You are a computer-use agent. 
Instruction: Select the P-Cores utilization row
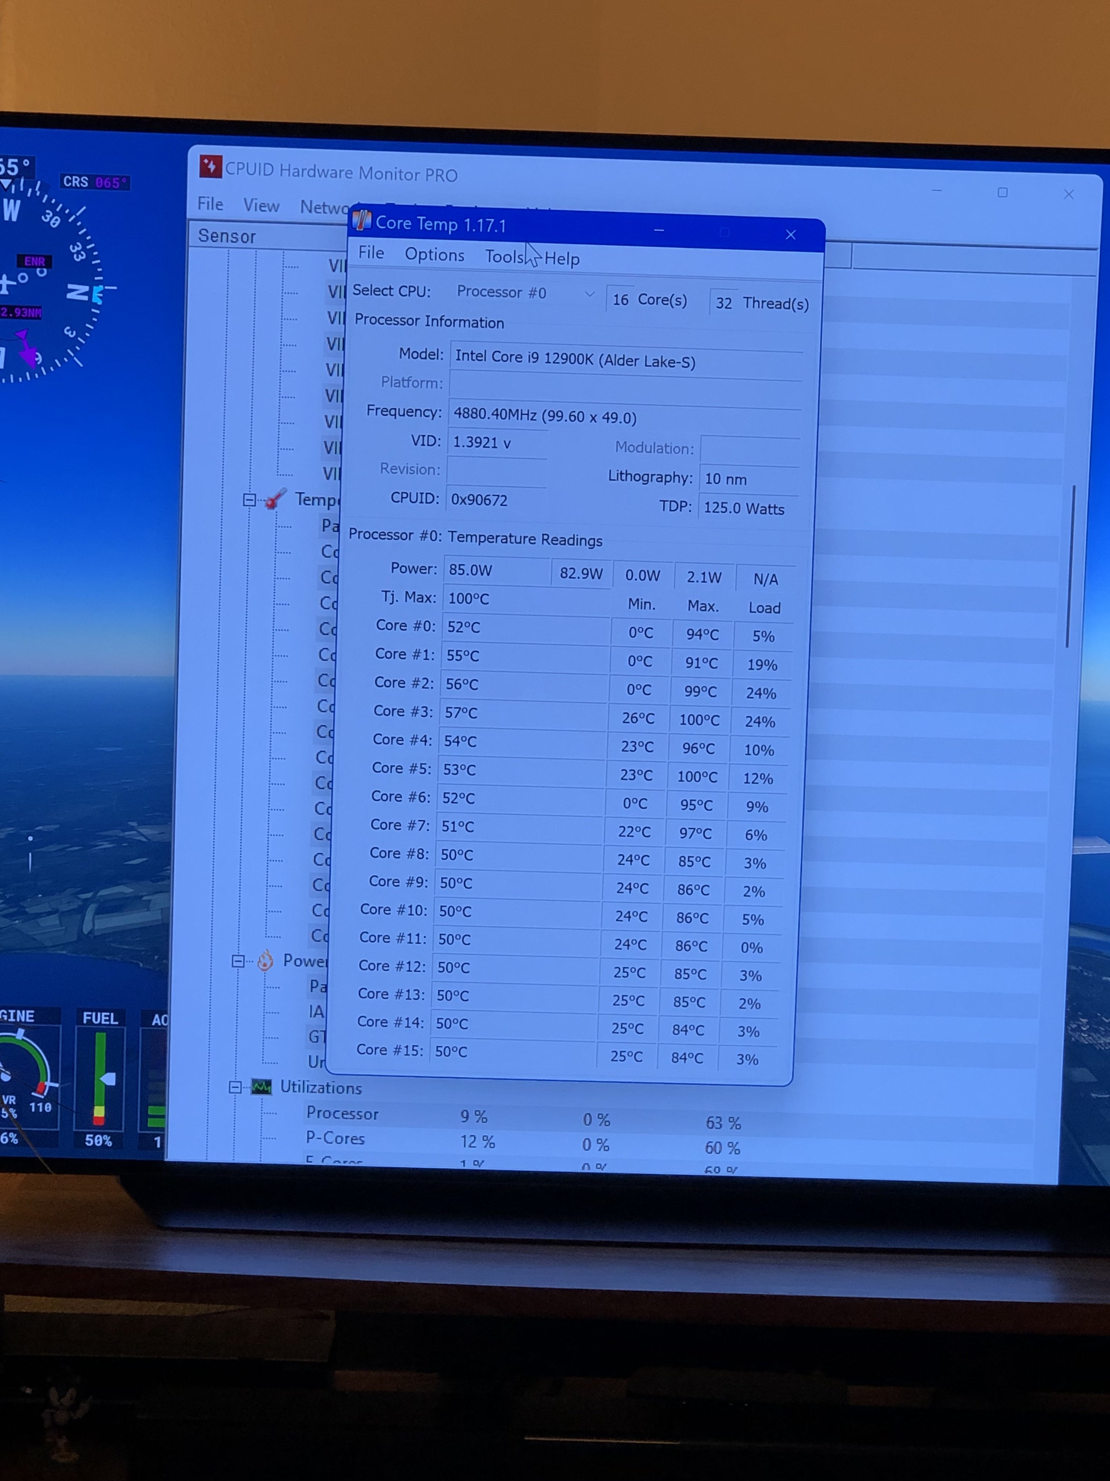335,1138
